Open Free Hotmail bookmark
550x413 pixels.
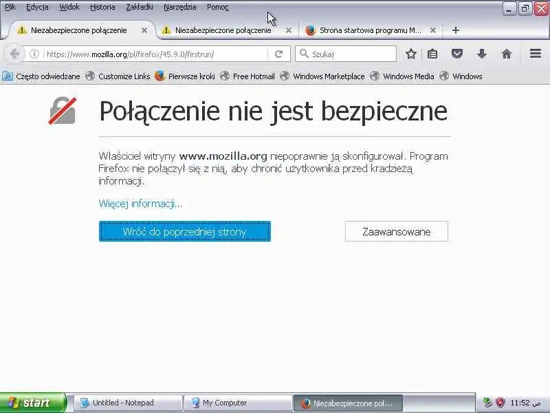pos(247,76)
